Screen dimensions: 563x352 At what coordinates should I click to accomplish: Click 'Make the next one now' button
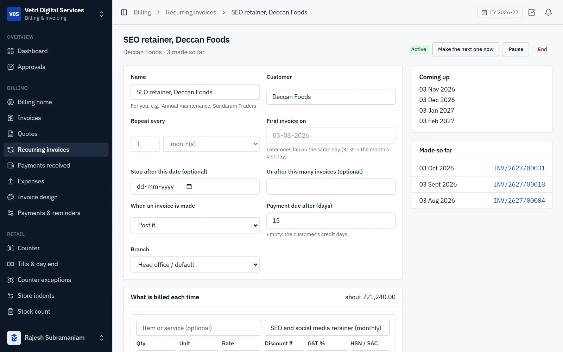tap(466, 49)
